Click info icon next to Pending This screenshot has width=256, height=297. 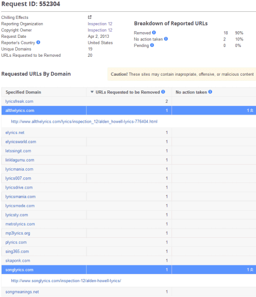point(152,45)
